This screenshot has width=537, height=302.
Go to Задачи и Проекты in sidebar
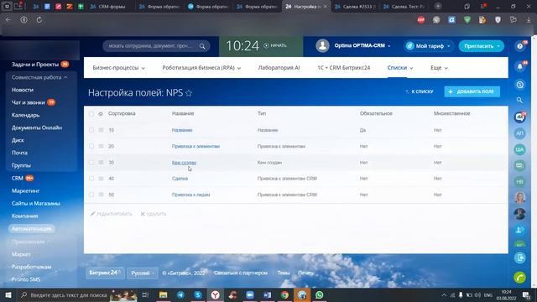35,65
